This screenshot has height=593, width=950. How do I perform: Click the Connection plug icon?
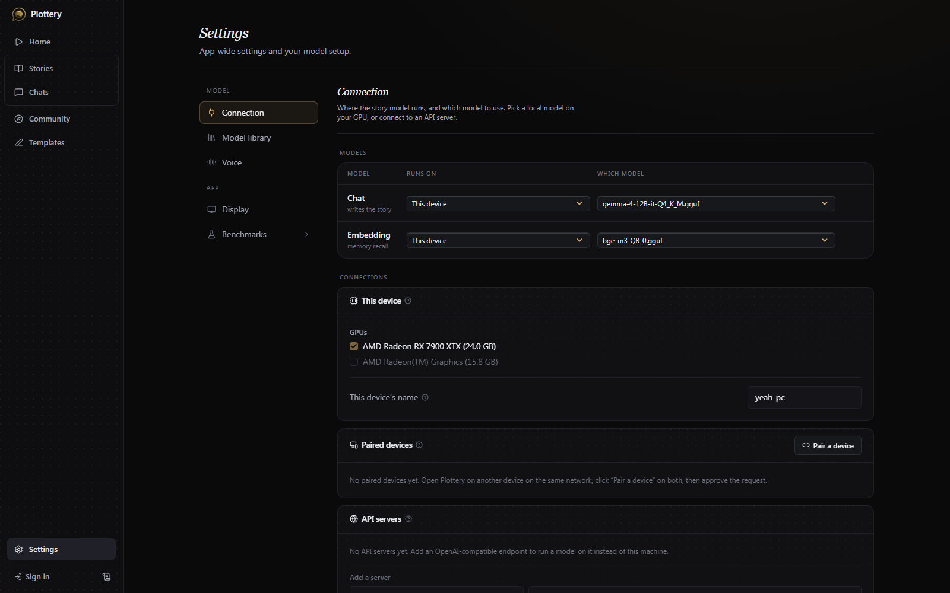pos(211,113)
